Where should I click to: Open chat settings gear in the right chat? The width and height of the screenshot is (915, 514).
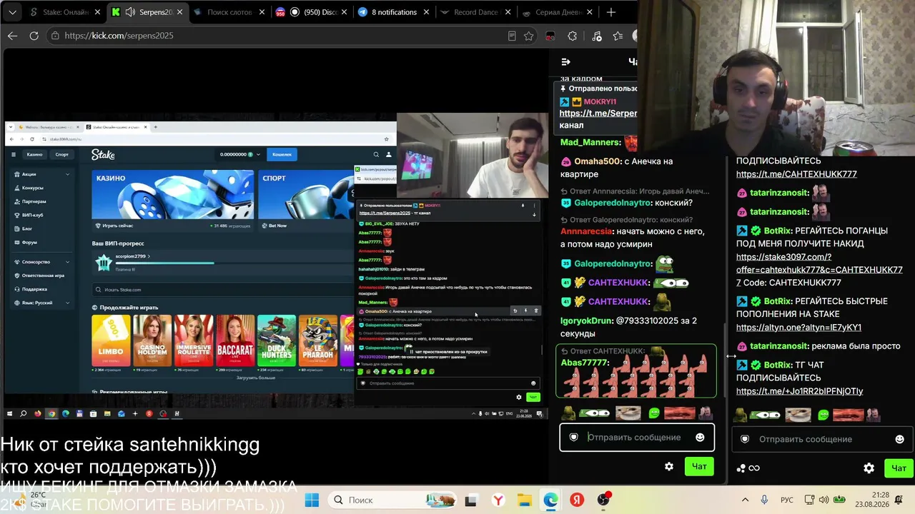tap(869, 468)
